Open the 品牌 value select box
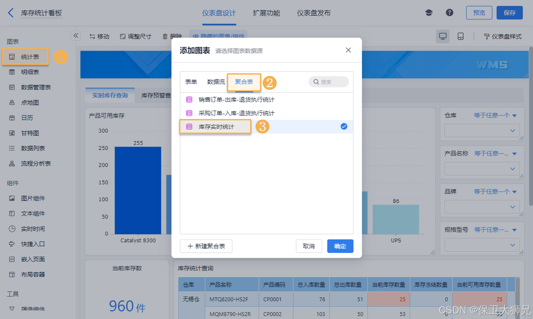533x319 pixels. [482, 207]
